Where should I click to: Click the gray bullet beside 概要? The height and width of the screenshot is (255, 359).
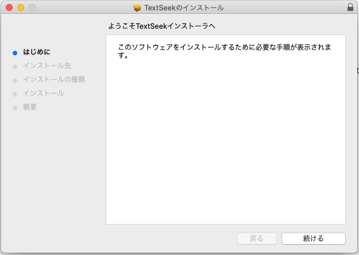tap(15, 107)
